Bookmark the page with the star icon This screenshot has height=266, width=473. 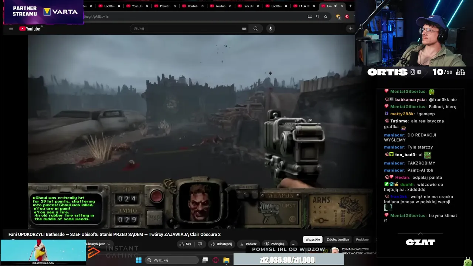pyautogui.click(x=326, y=17)
